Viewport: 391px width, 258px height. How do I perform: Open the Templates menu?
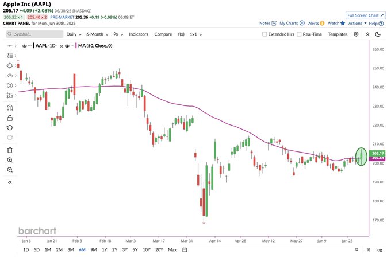(x=338, y=34)
